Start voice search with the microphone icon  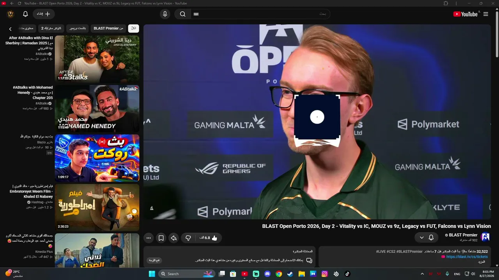pyautogui.click(x=165, y=14)
